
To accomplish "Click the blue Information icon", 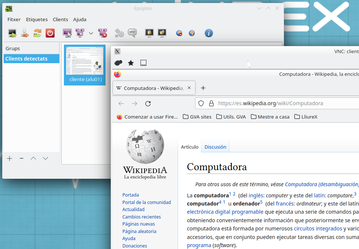I will 209,33.
